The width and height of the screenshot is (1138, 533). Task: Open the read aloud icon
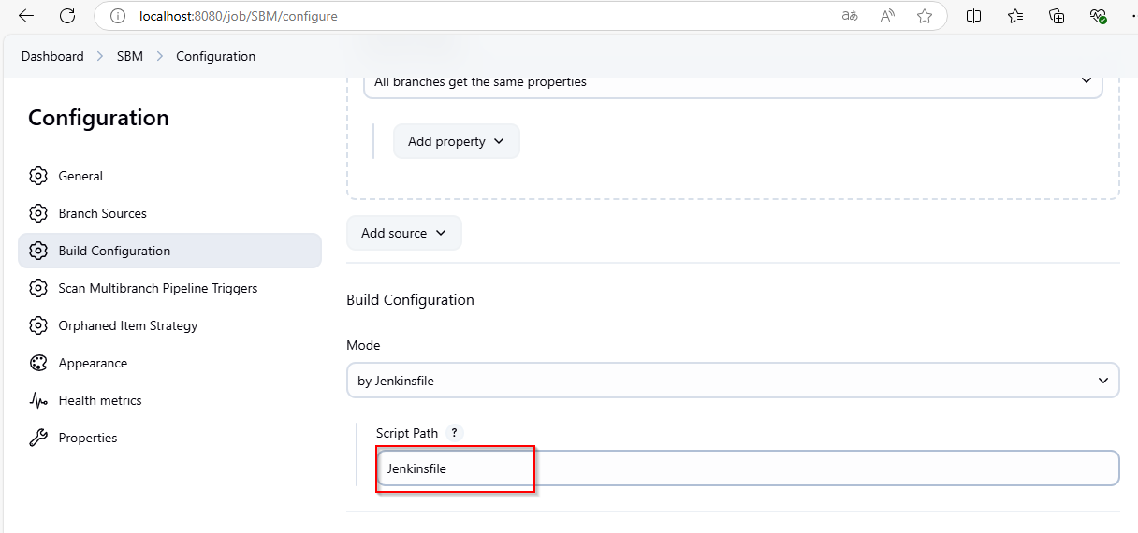[x=887, y=16]
